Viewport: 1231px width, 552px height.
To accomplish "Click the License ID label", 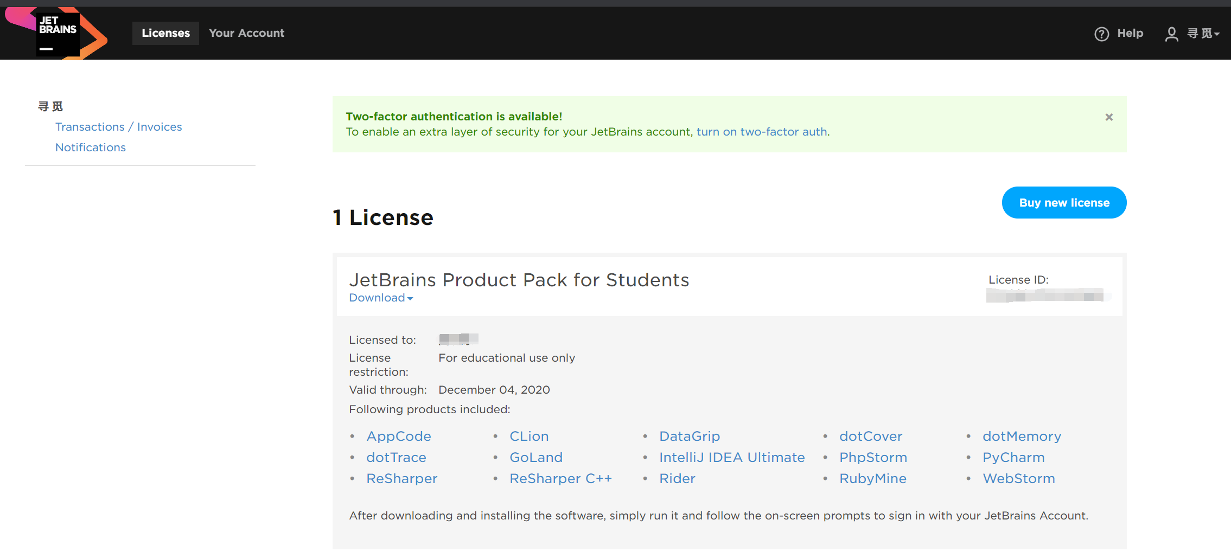I will (1018, 280).
